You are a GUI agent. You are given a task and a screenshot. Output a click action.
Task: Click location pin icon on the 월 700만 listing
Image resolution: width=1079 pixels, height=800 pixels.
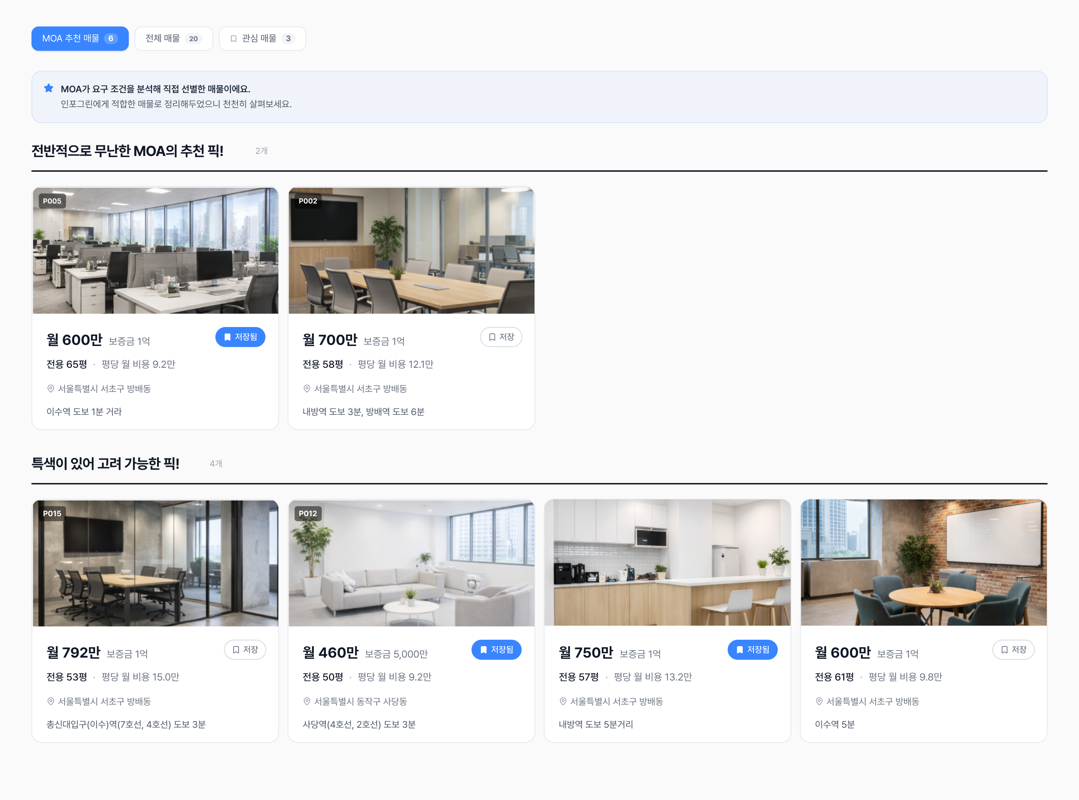pos(307,389)
